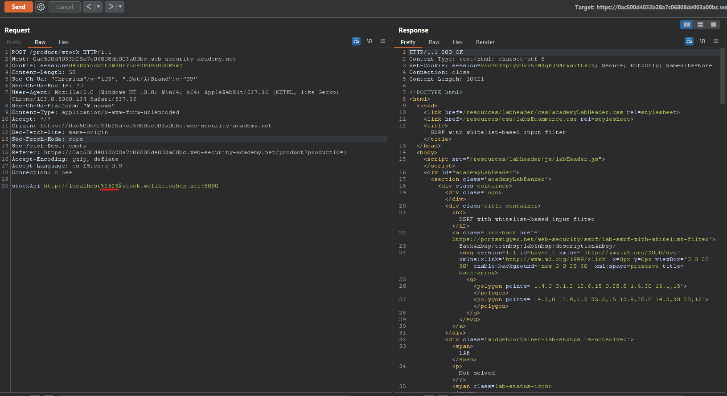Toggle non-printable characters in Response panel

click(702, 41)
